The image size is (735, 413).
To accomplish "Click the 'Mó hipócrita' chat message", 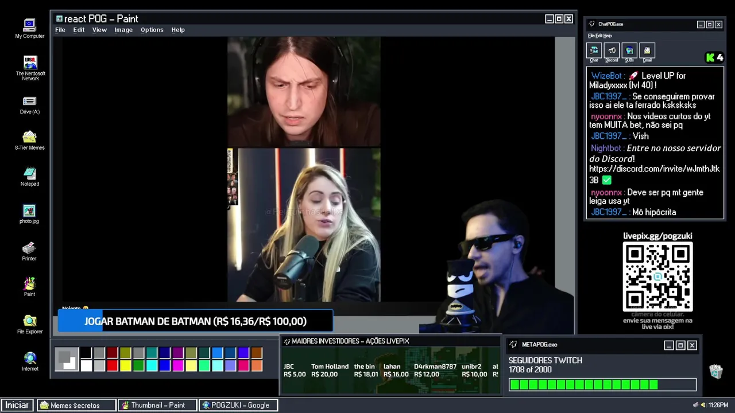I will click(x=654, y=212).
